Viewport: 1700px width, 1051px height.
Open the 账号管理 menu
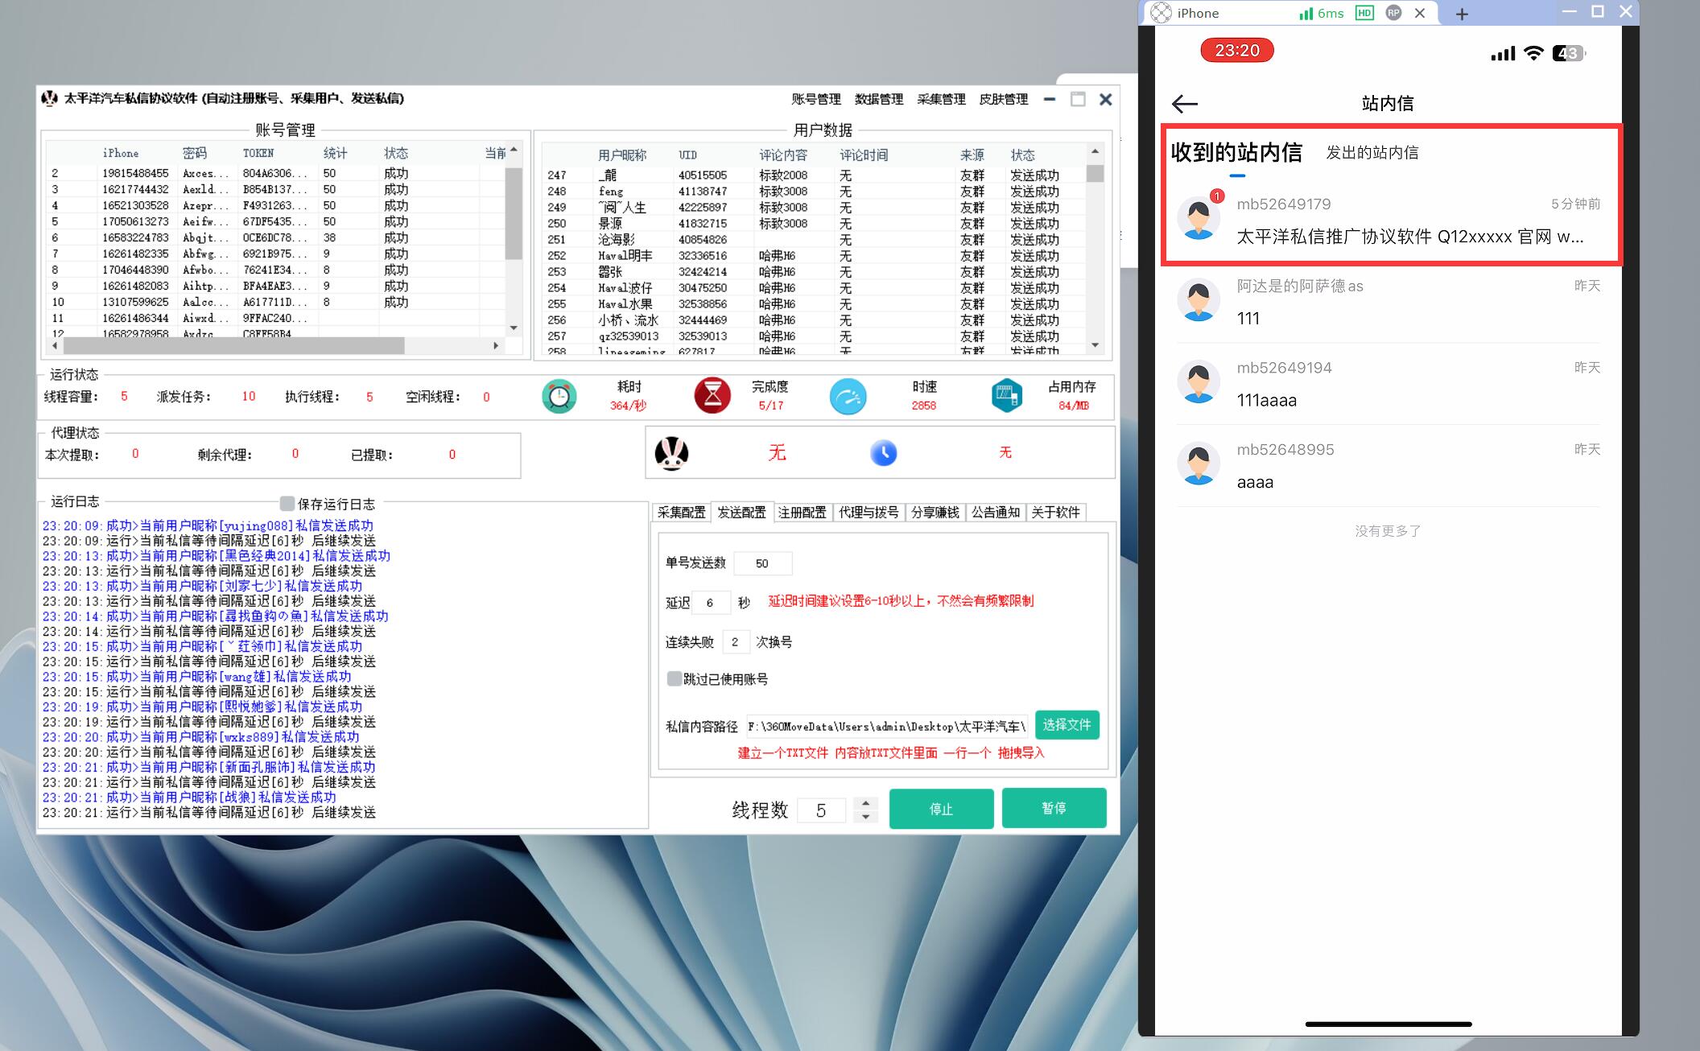point(815,99)
